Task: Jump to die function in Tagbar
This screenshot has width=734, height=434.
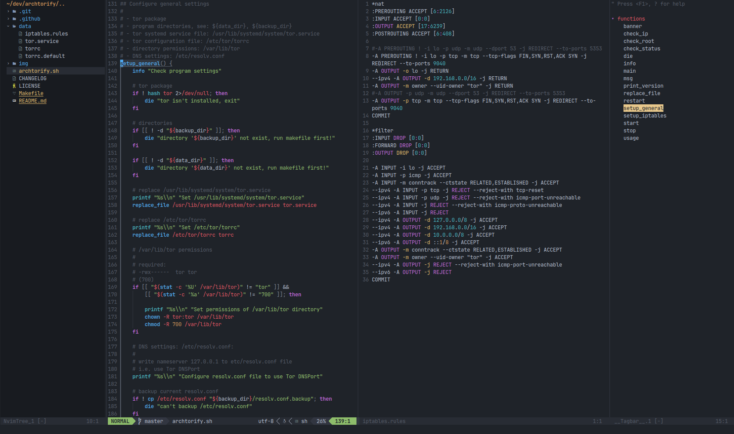Action: click(x=628, y=56)
